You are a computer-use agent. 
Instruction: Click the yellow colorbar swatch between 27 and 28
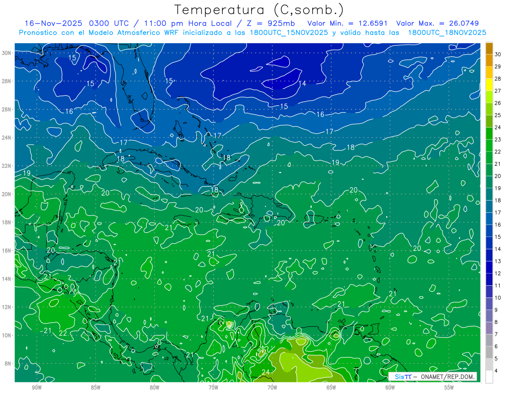click(489, 85)
